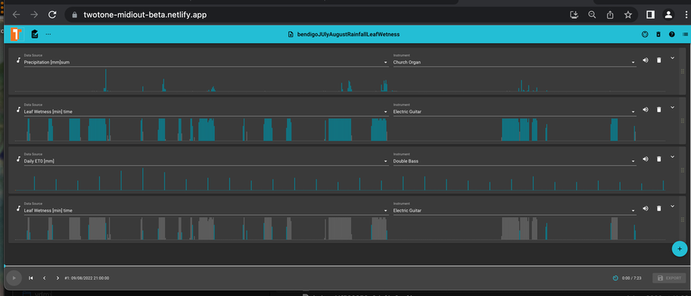
Task: Step to the previous data row
Action: coord(44,278)
